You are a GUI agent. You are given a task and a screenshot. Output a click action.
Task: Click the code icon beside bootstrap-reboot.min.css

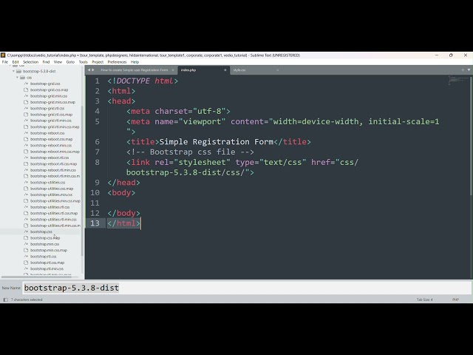(26, 145)
